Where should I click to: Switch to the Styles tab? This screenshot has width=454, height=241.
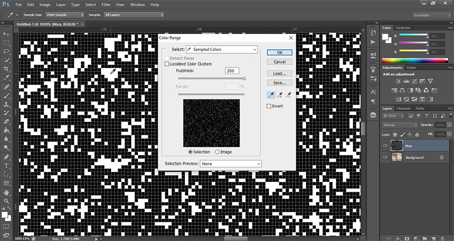click(x=411, y=68)
